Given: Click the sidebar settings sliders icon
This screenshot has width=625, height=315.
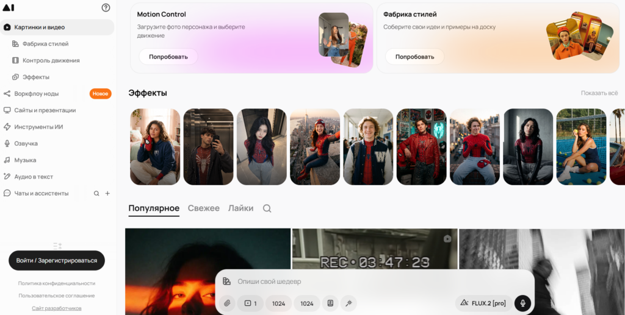Looking at the screenshot, I should (x=57, y=246).
